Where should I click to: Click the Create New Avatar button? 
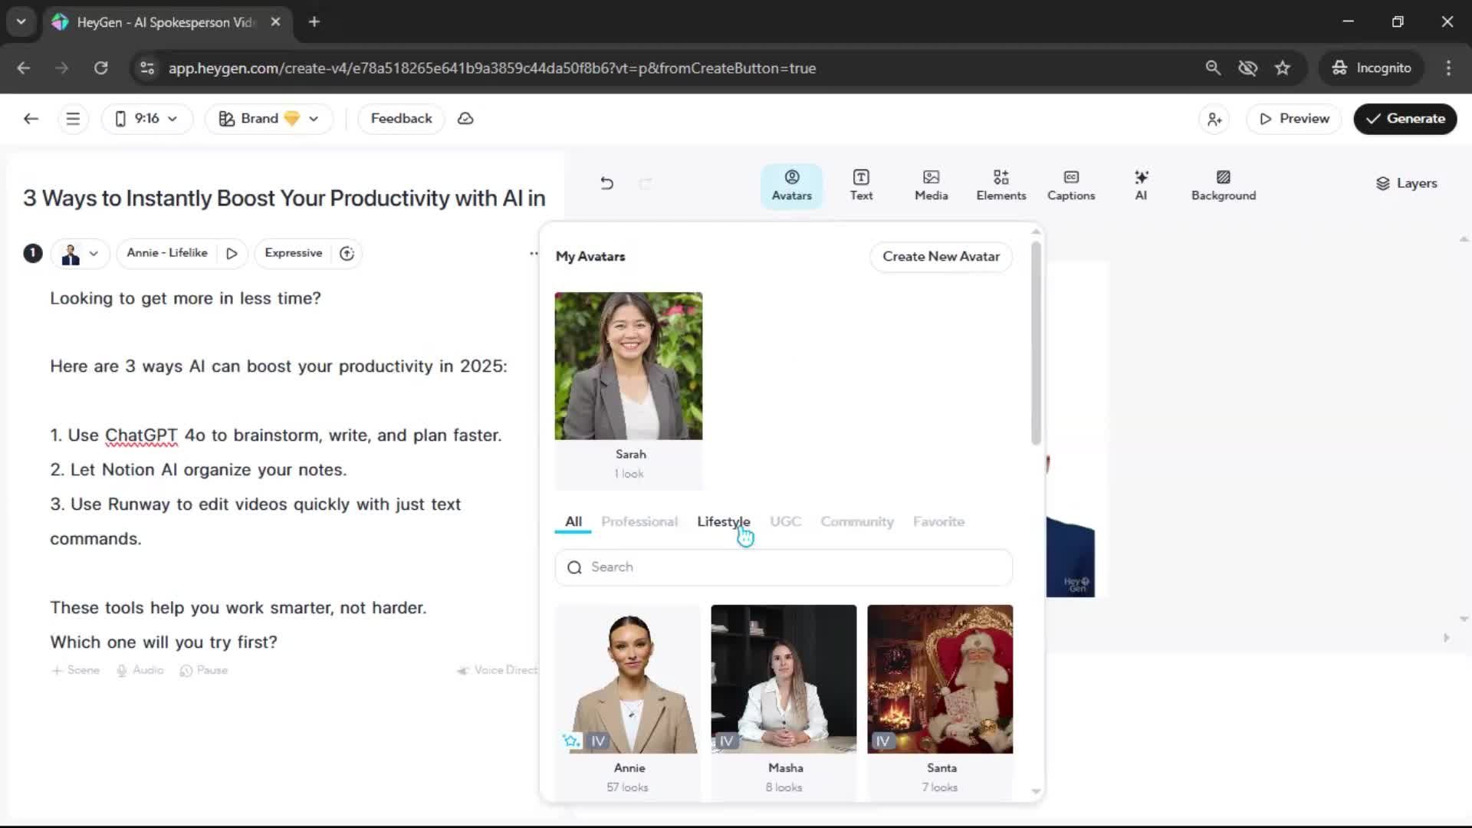click(x=941, y=257)
